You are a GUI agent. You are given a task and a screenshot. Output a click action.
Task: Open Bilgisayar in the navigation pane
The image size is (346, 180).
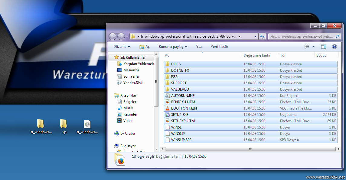pyautogui.click(x=128, y=146)
